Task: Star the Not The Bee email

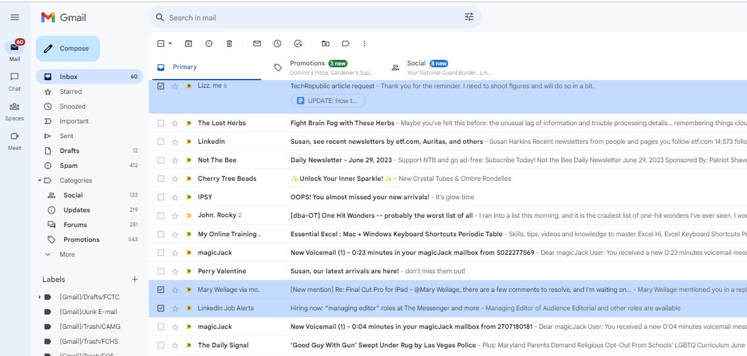Action: click(175, 160)
